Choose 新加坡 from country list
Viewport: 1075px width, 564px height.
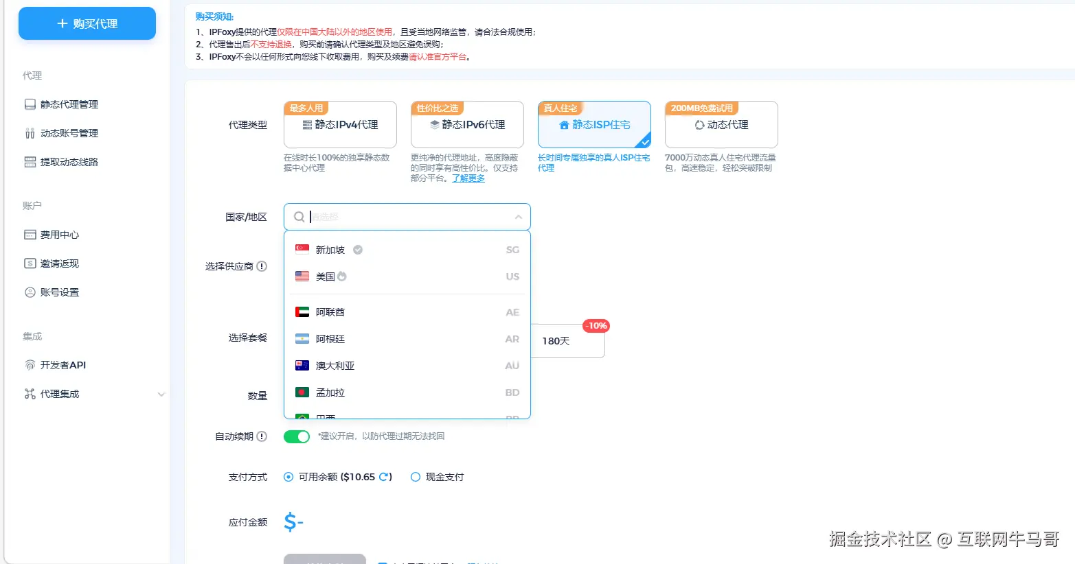tap(407, 250)
